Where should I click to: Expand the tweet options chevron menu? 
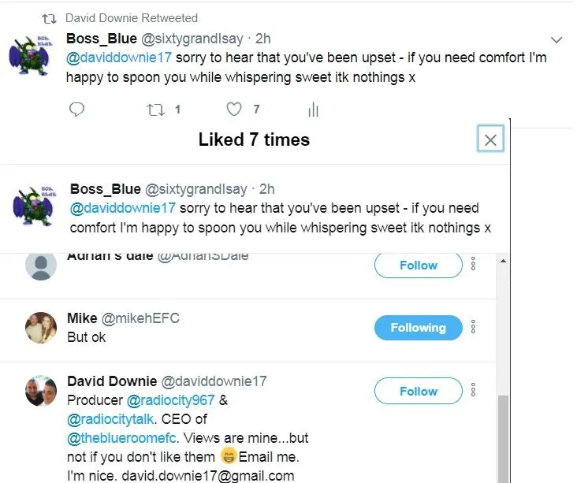556,40
